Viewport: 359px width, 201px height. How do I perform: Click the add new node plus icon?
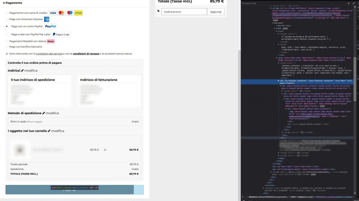coord(349,4)
